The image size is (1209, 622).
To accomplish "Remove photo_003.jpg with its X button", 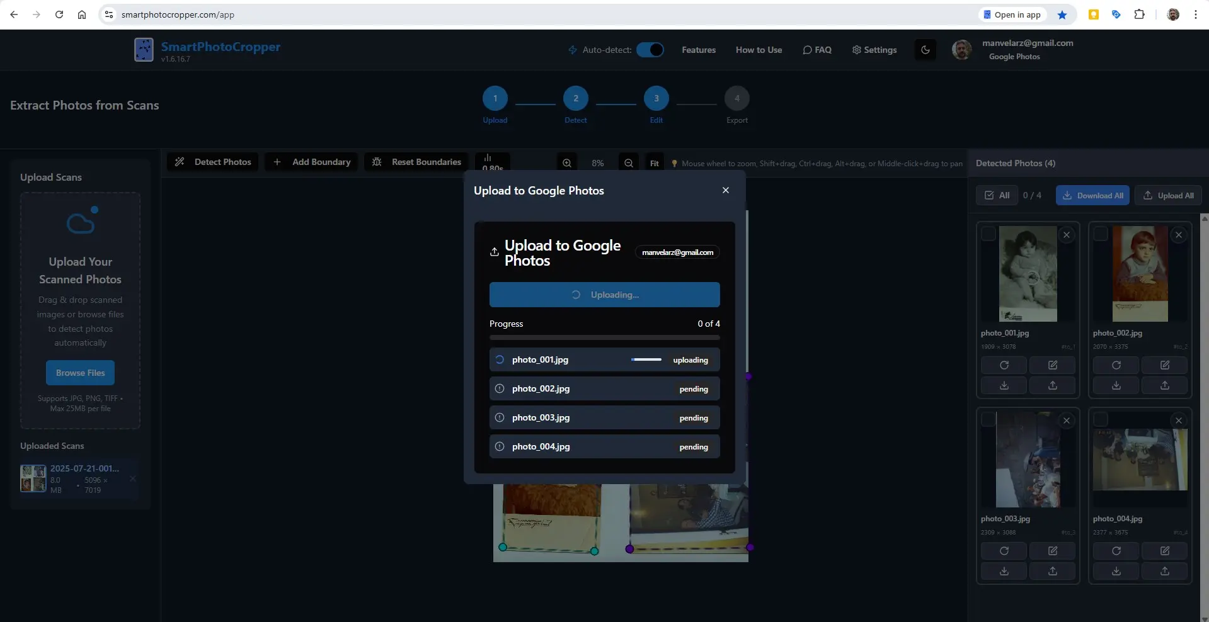I will pyautogui.click(x=1067, y=421).
